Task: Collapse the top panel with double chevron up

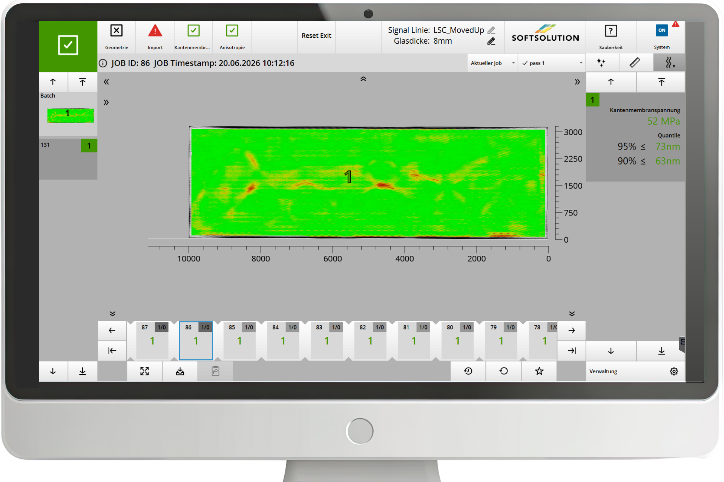Action: coord(363,79)
